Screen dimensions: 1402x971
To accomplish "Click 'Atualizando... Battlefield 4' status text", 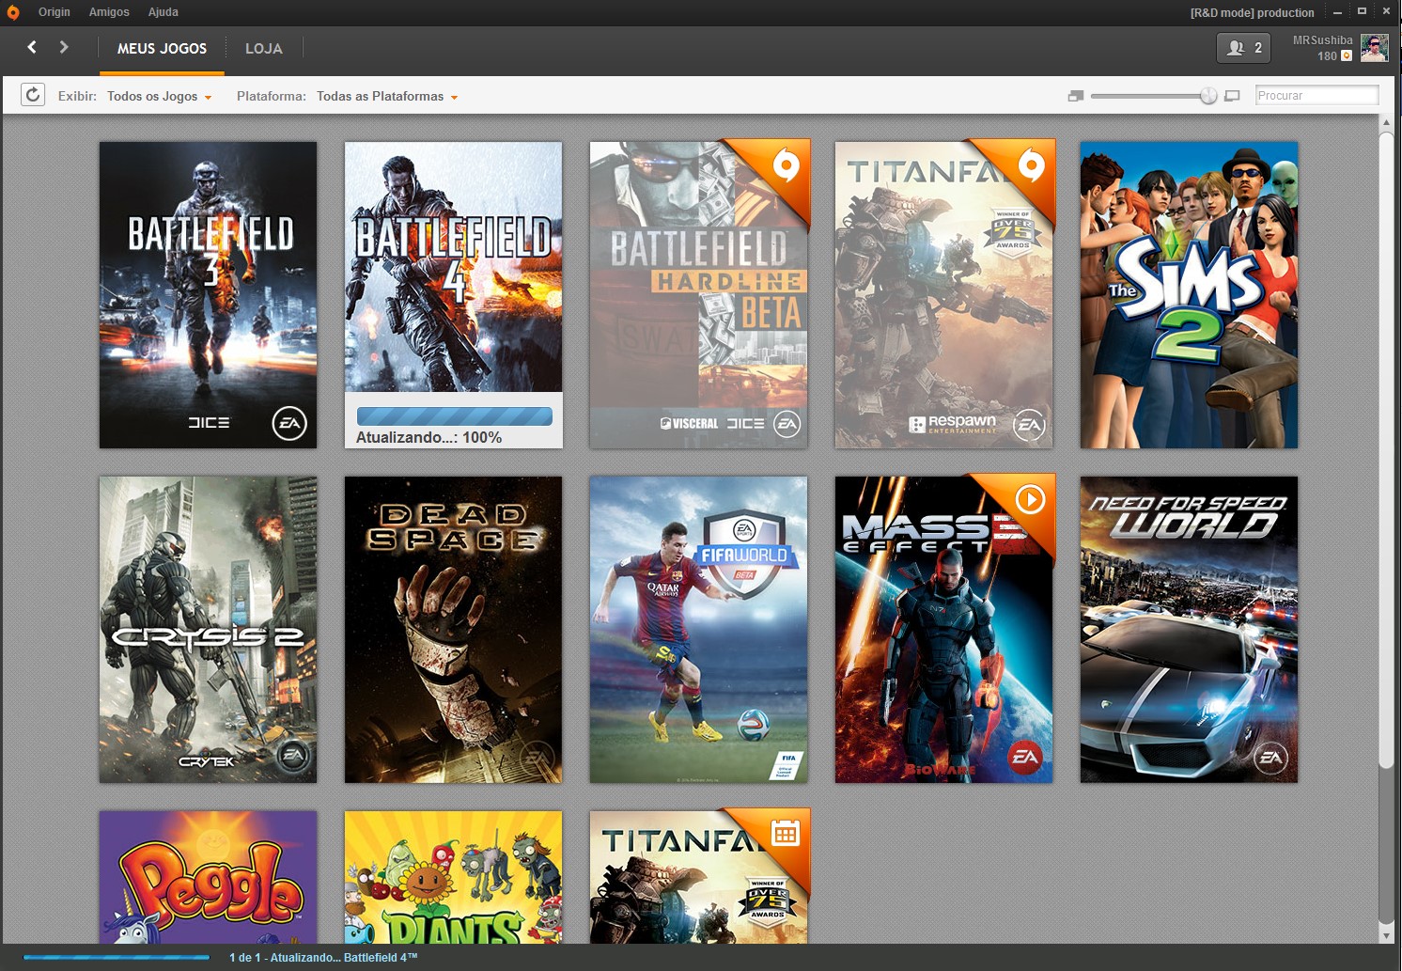I will point(323,957).
